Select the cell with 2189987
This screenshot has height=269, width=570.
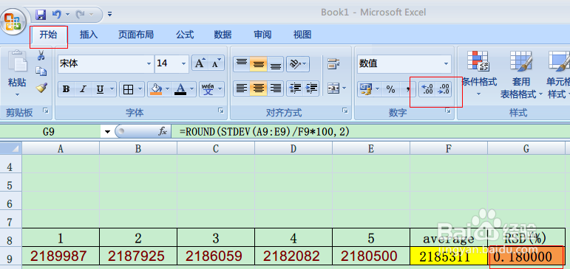[61, 256]
